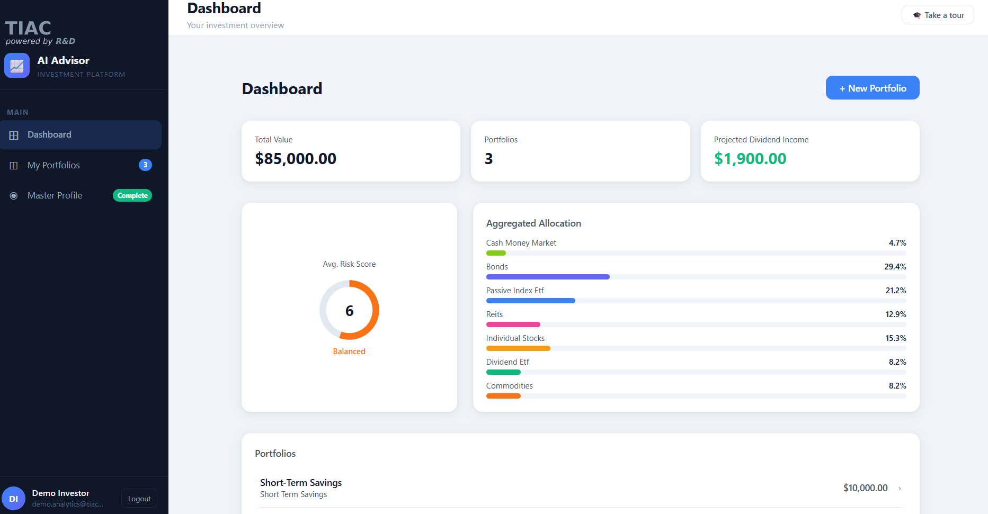Open the Dashboard menu item
This screenshot has height=514, width=988.
[81, 135]
